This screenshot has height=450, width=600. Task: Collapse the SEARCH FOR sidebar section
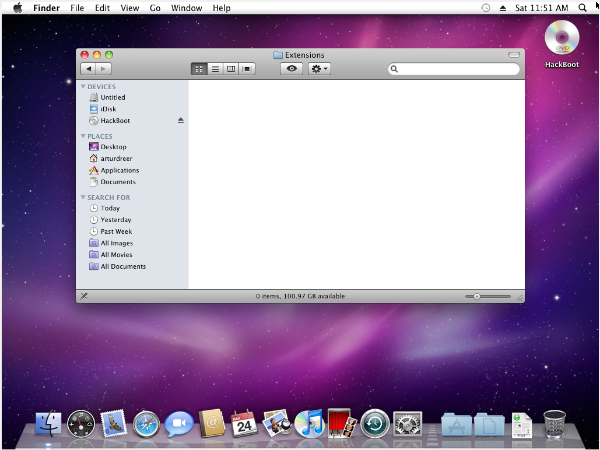coord(83,198)
